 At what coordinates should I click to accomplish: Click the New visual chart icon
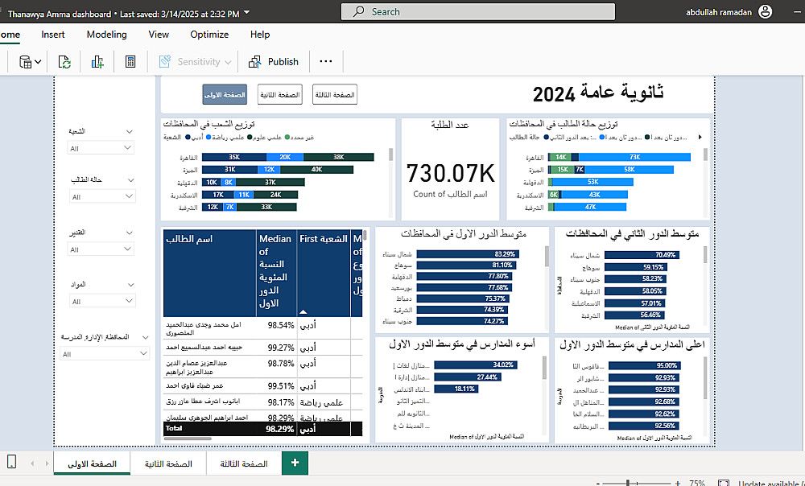[97, 62]
